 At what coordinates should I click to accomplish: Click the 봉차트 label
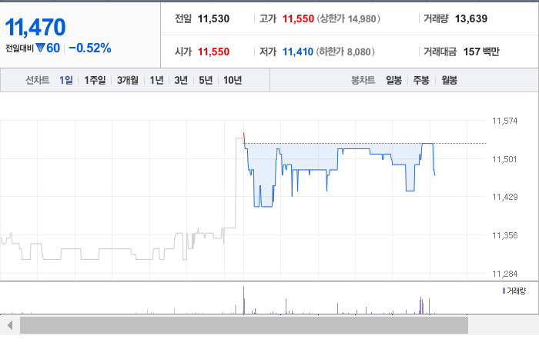click(x=363, y=80)
